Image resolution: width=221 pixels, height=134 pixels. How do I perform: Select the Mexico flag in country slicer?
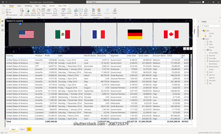coord(62,34)
